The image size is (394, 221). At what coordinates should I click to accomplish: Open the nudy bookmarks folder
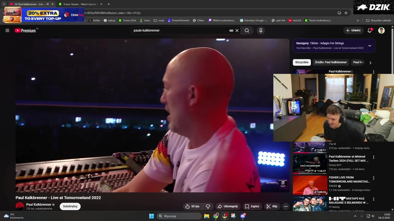159,21
